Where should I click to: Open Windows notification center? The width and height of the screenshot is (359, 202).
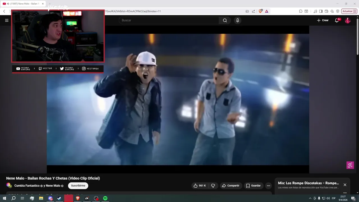coord(353,198)
